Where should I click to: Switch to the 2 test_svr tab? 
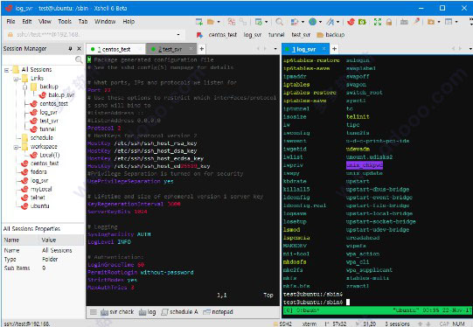coord(170,49)
